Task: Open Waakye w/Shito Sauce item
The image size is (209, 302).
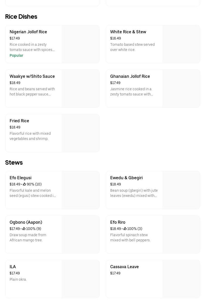Action: click(32, 76)
